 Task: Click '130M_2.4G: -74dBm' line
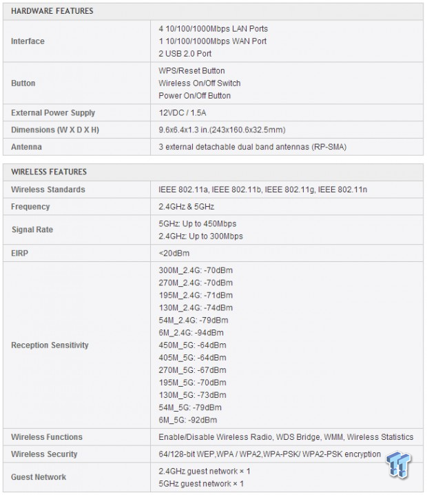point(196,307)
